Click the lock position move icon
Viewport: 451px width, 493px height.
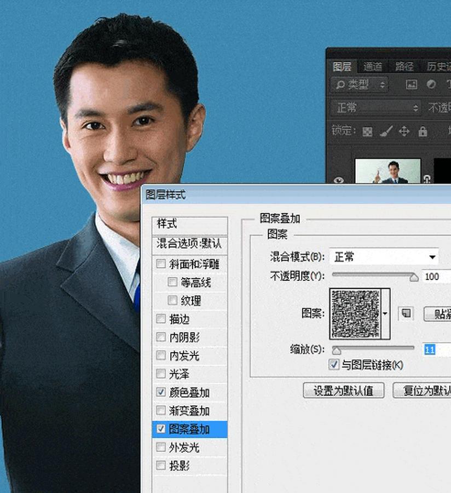click(404, 131)
